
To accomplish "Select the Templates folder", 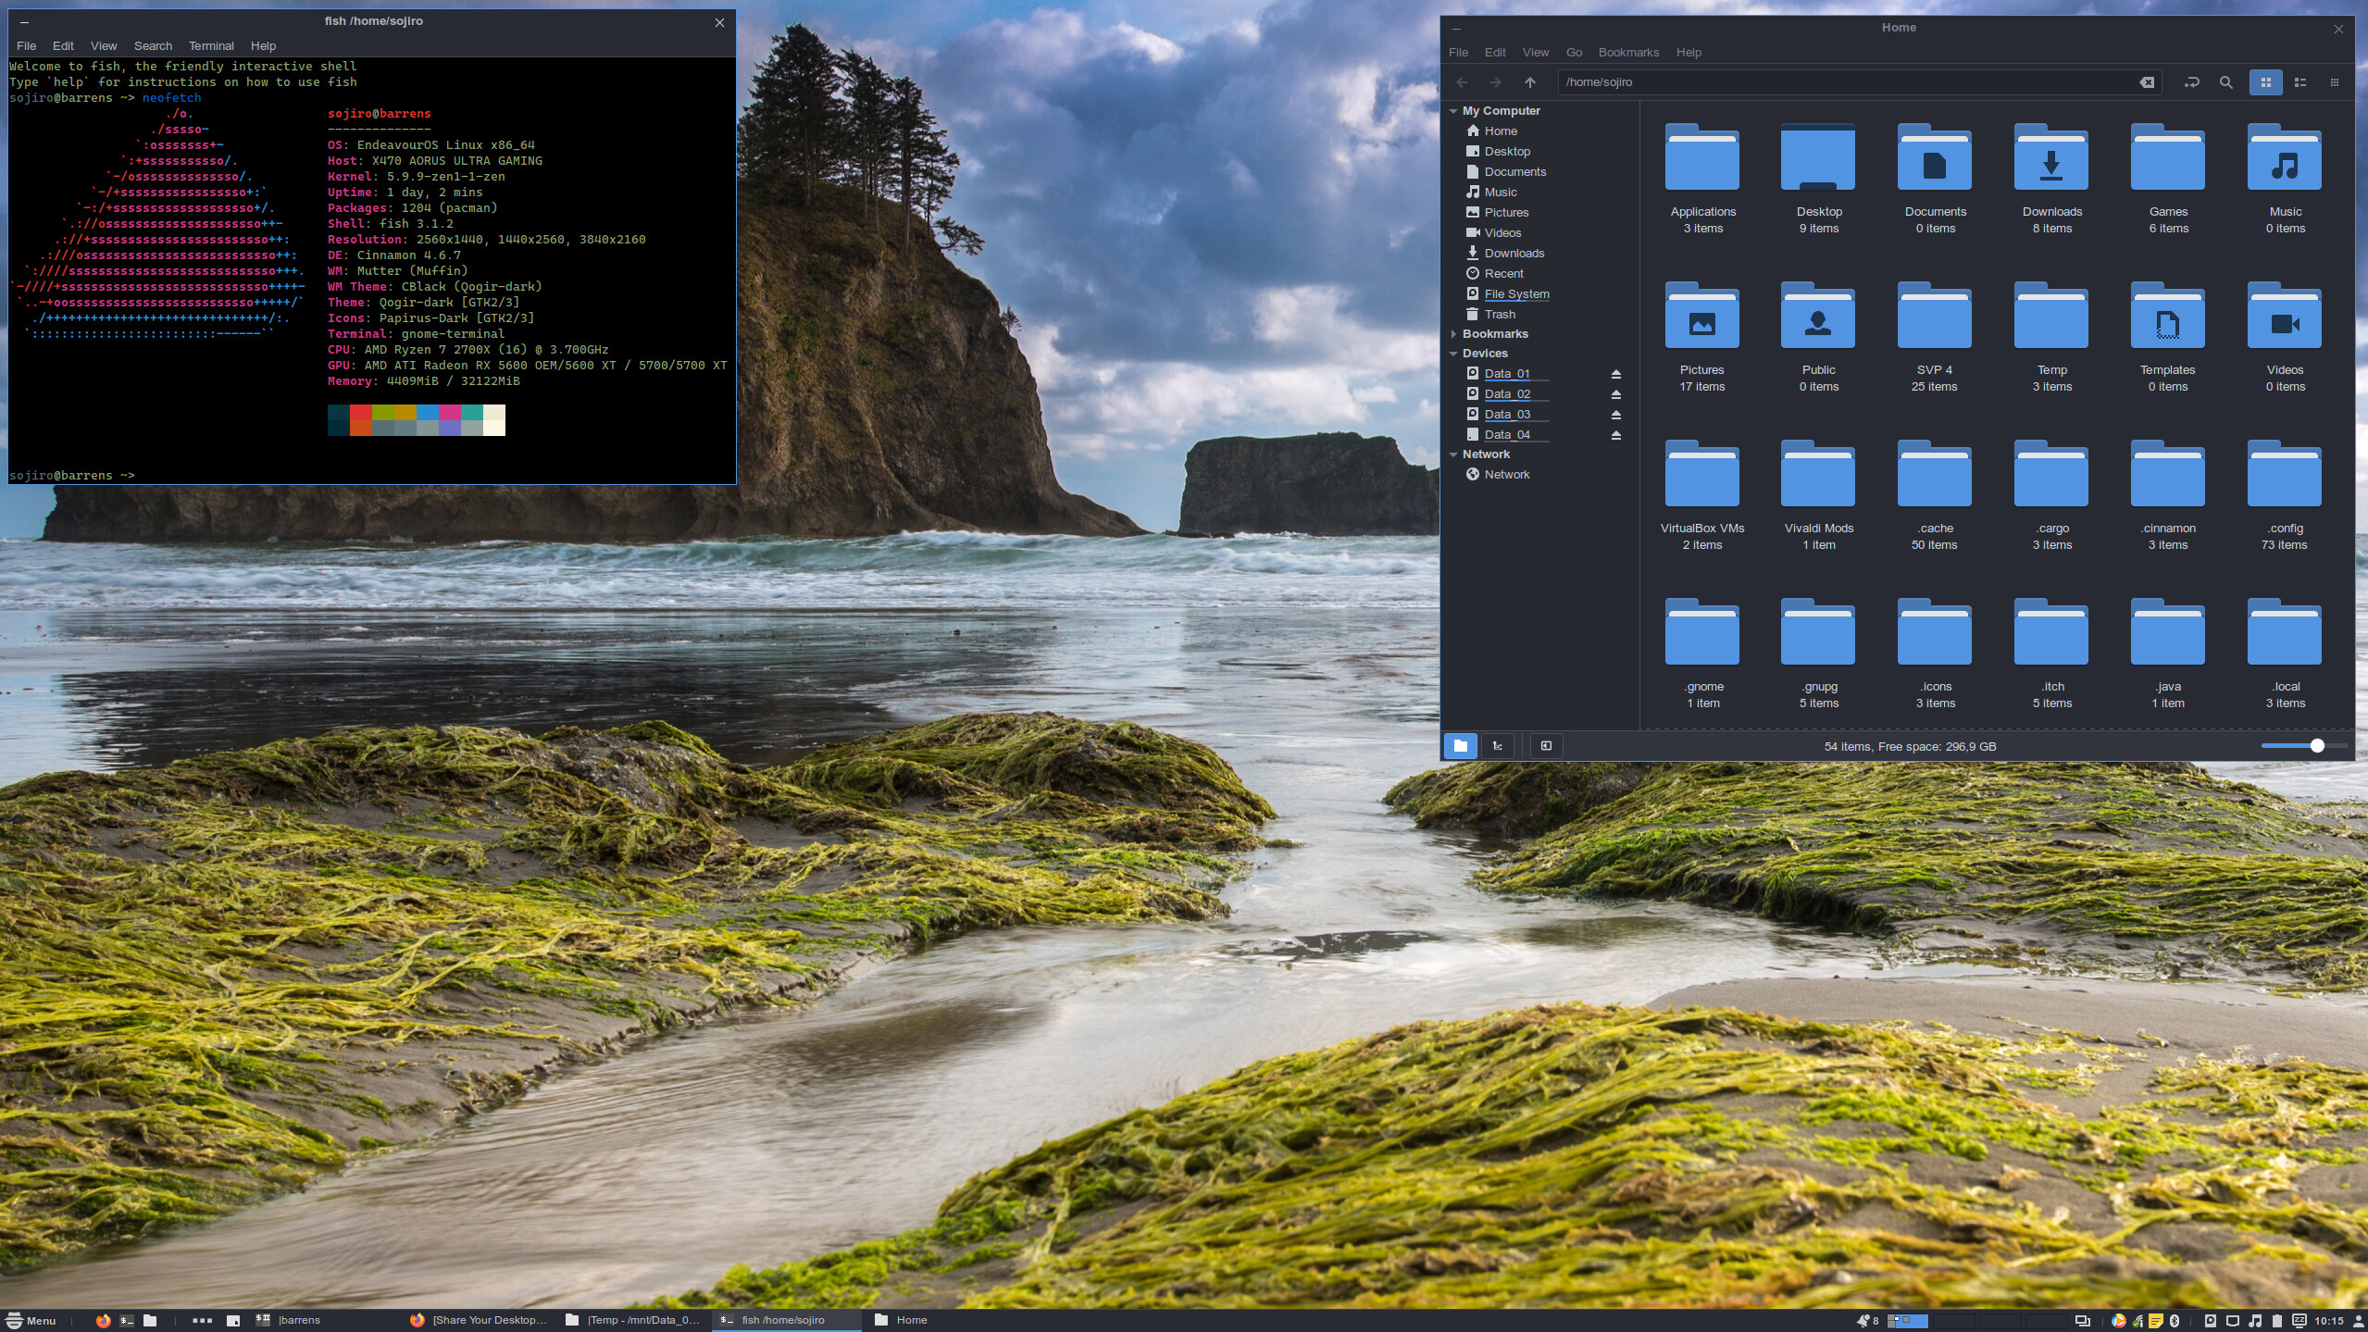I will (2168, 336).
